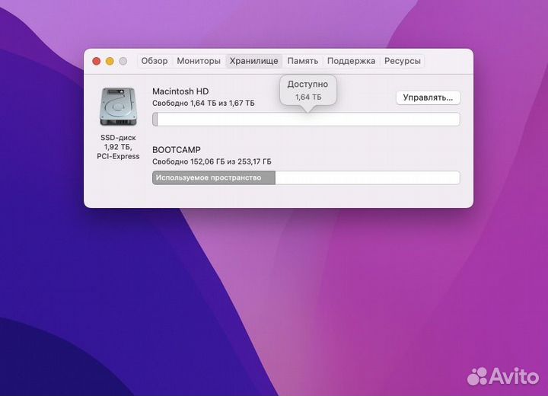Switch to the Обзор tab
Screen dimensions: 548x396
click(x=154, y=61)
